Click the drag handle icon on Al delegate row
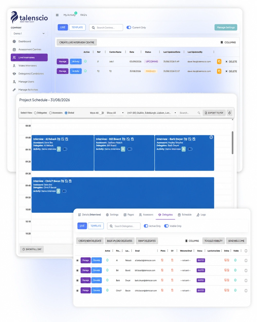 pyautogui.click(x=77, y=260)
